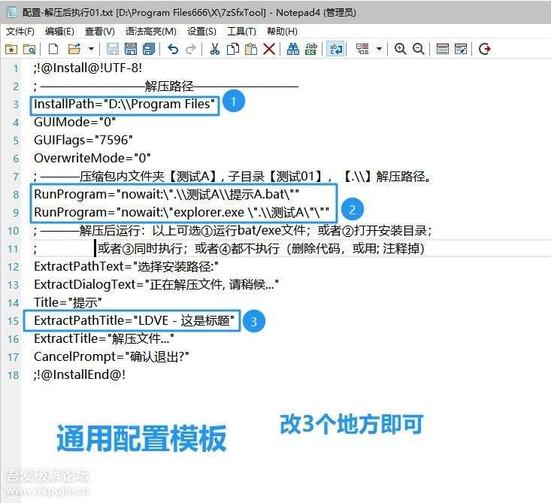Screen dimensions: 551x503
Task: Redo the undone edit
Action: point(191,49)
